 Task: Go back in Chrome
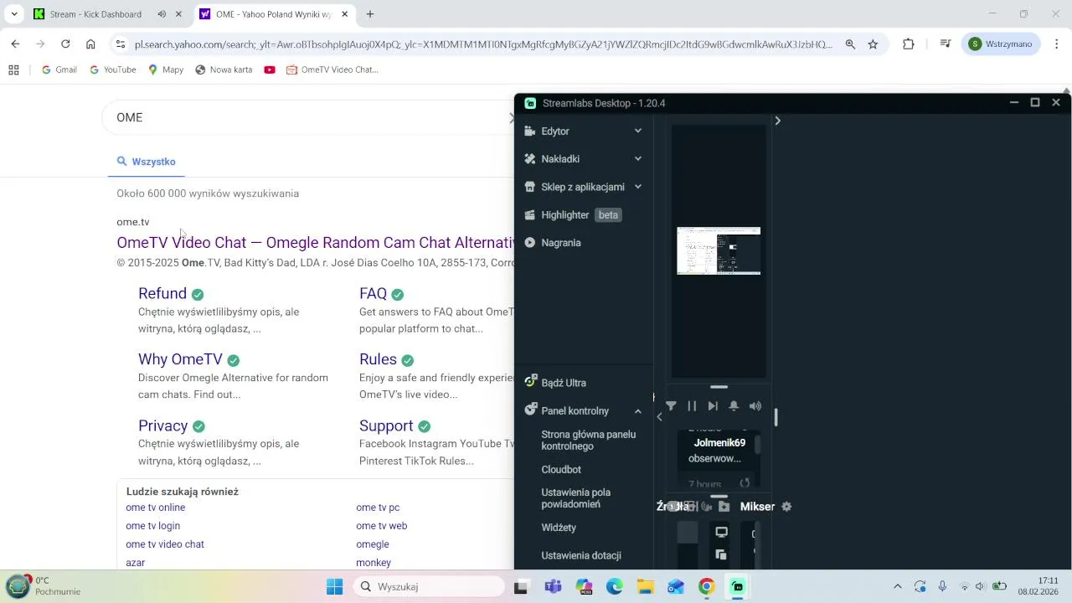(15, 44)
